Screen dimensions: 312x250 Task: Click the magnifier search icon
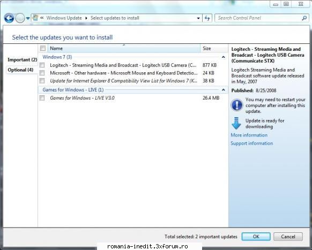[304, 18]
